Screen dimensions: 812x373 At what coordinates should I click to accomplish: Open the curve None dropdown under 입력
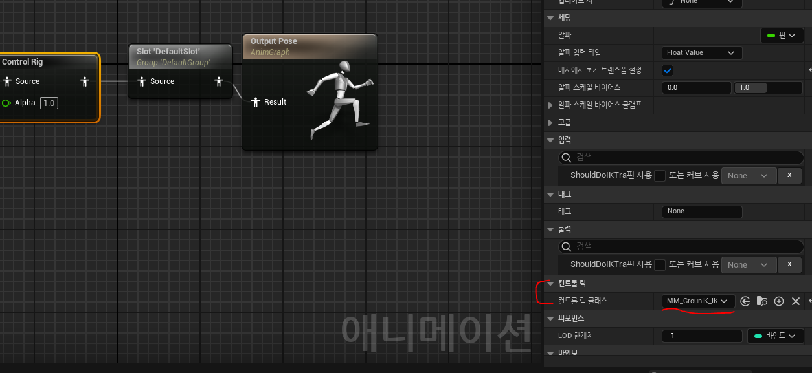click(749, 176)
